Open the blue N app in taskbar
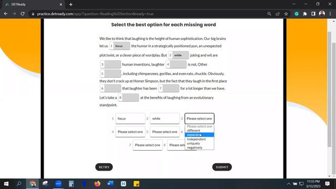The height and width of the screenshot is (189, 336). click(x=123, y=184)
